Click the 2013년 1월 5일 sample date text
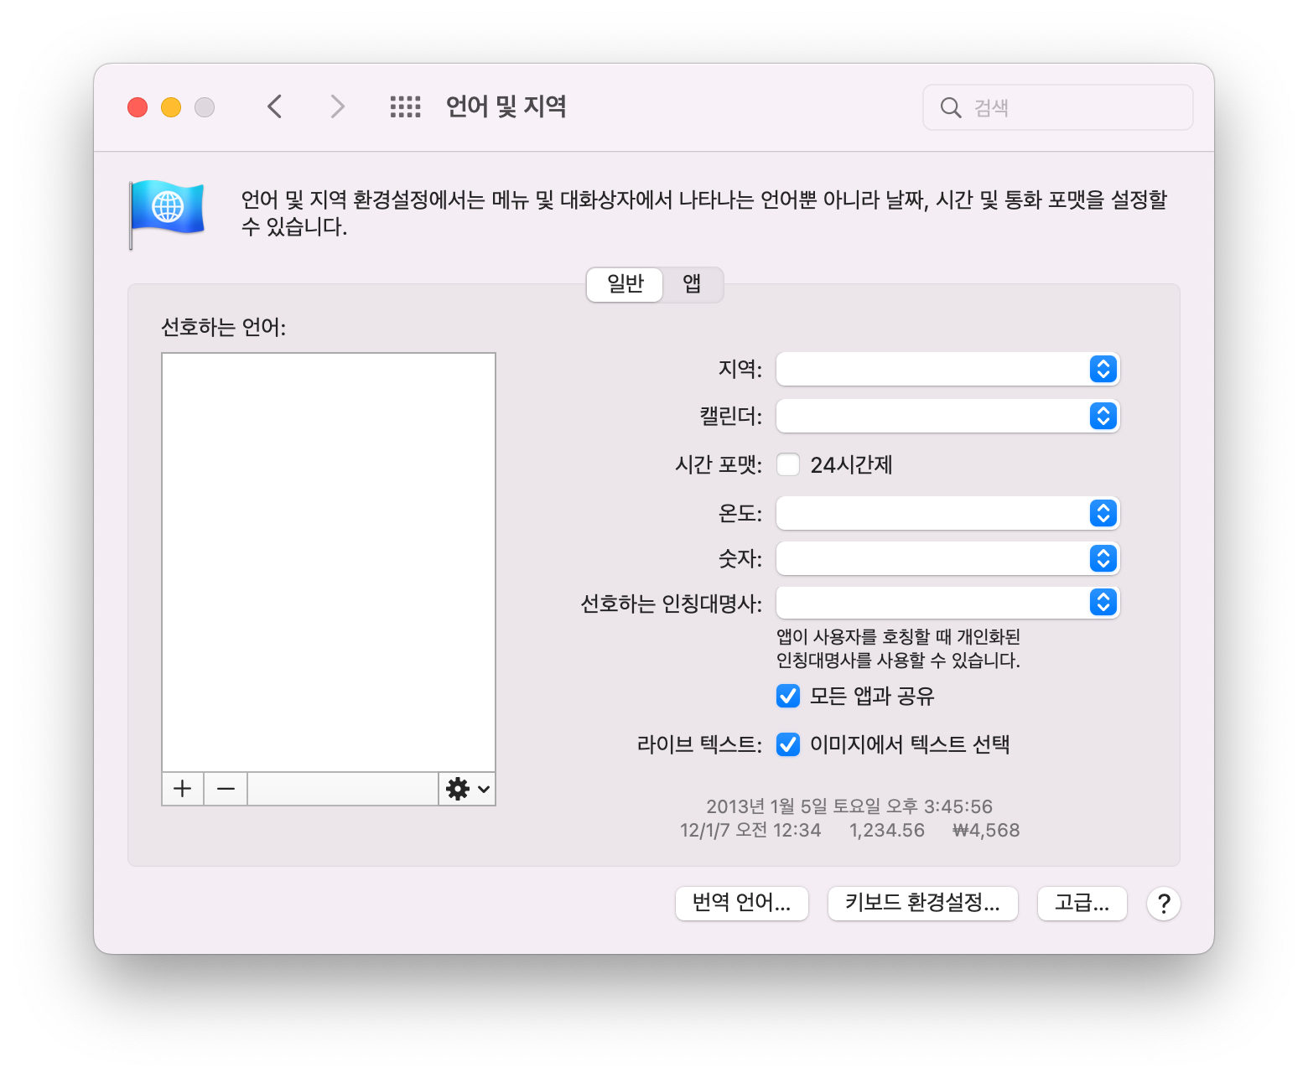The image size is (1308, 1078). click(x=849, y=806)
